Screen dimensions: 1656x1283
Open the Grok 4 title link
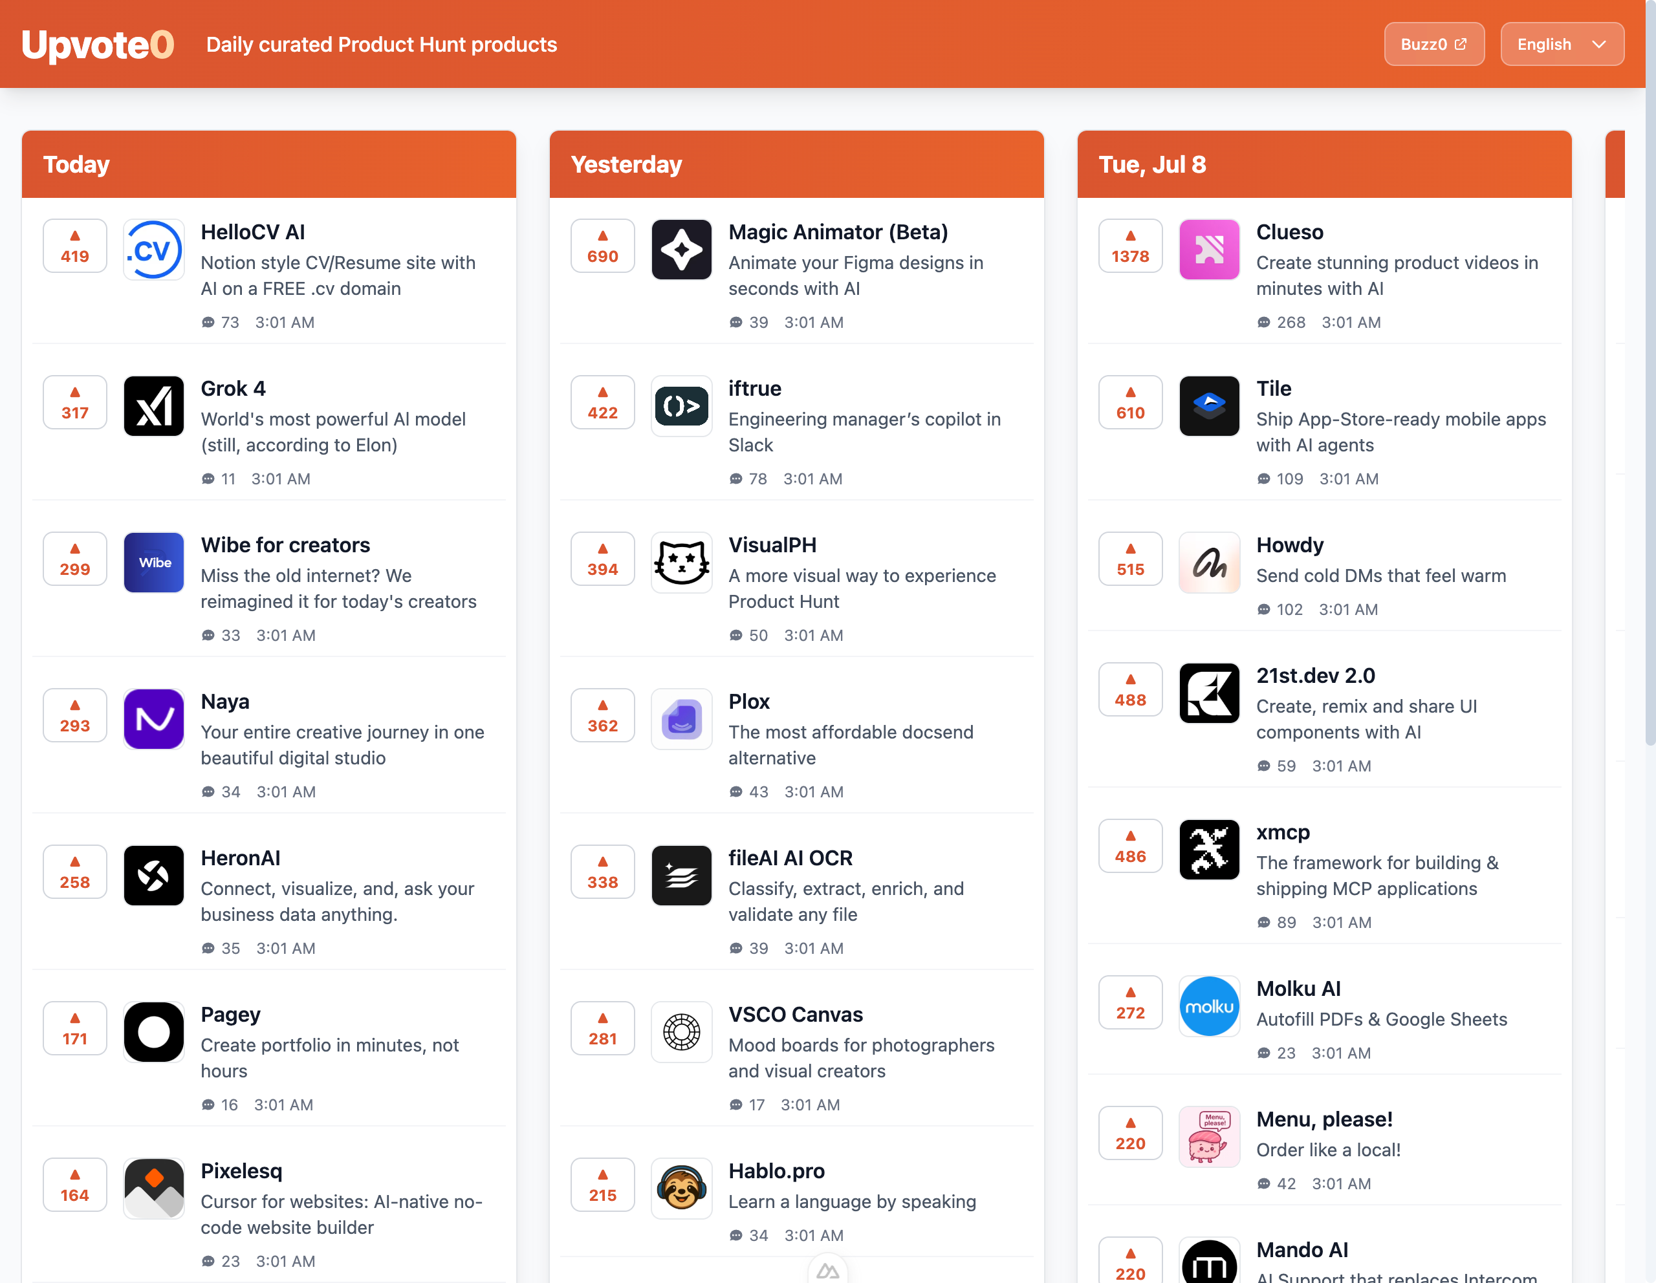click(233, 389)
